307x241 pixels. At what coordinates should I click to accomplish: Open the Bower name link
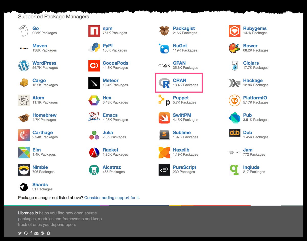250,46
